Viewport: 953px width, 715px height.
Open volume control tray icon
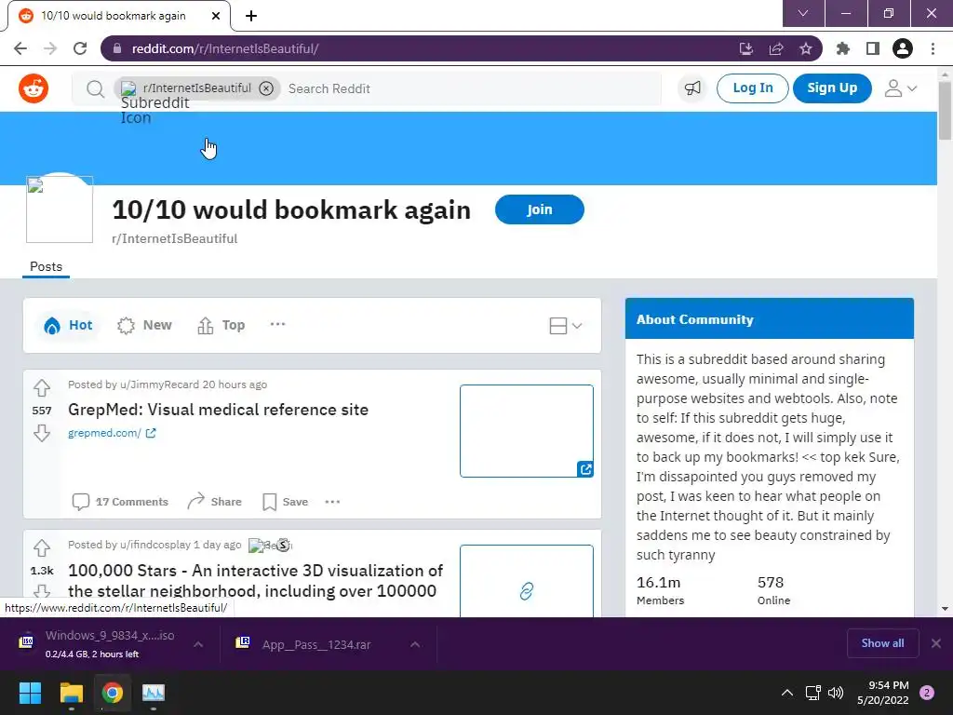point(836,693)
